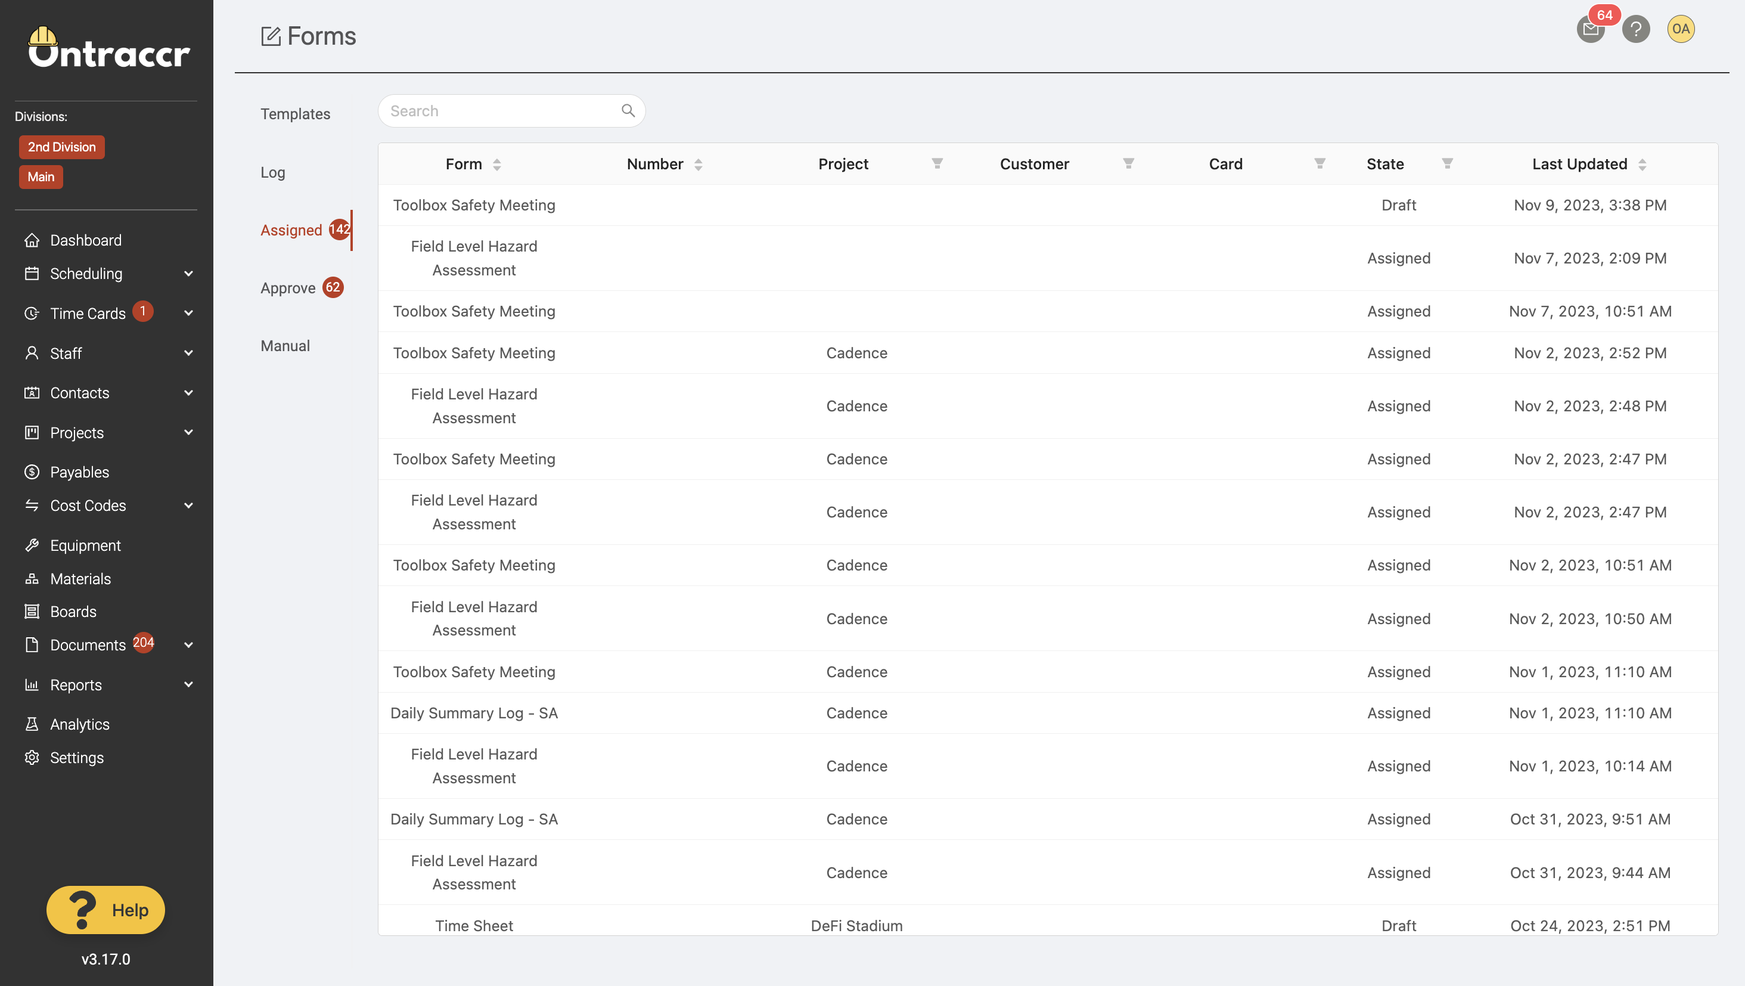Image resolution: width=1745 pixels, height=986 pixels.
Task: Click the Approve count badge 62
Action: click(x=333, y=287)
